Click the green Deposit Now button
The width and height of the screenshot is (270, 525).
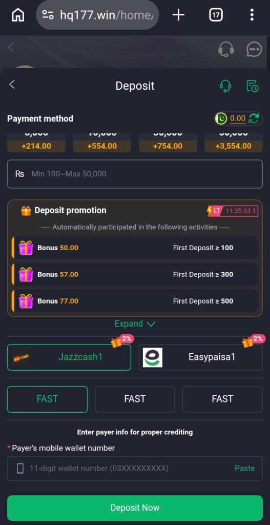click(x=135, y=508)
